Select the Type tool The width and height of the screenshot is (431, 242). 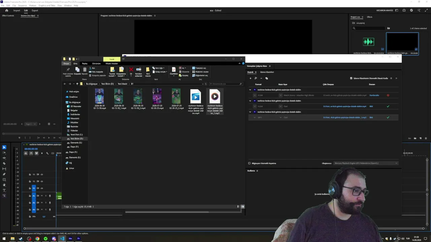tap(4, 190)
